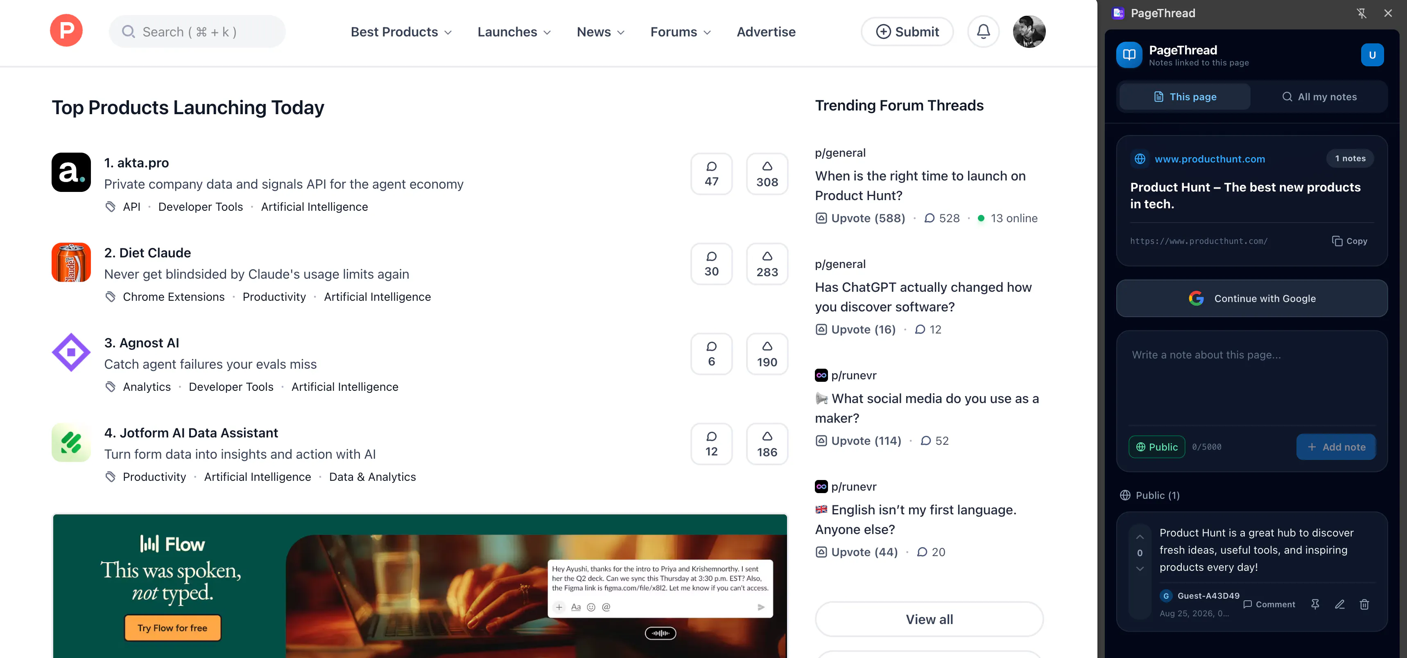The image size is (1407, 658).
Task: Toggle the Public visibility of the new note
Action: click(x=1157, y=447)
